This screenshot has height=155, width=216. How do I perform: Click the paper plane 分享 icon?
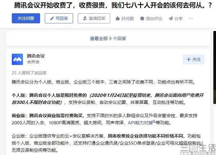coord(171,18)
